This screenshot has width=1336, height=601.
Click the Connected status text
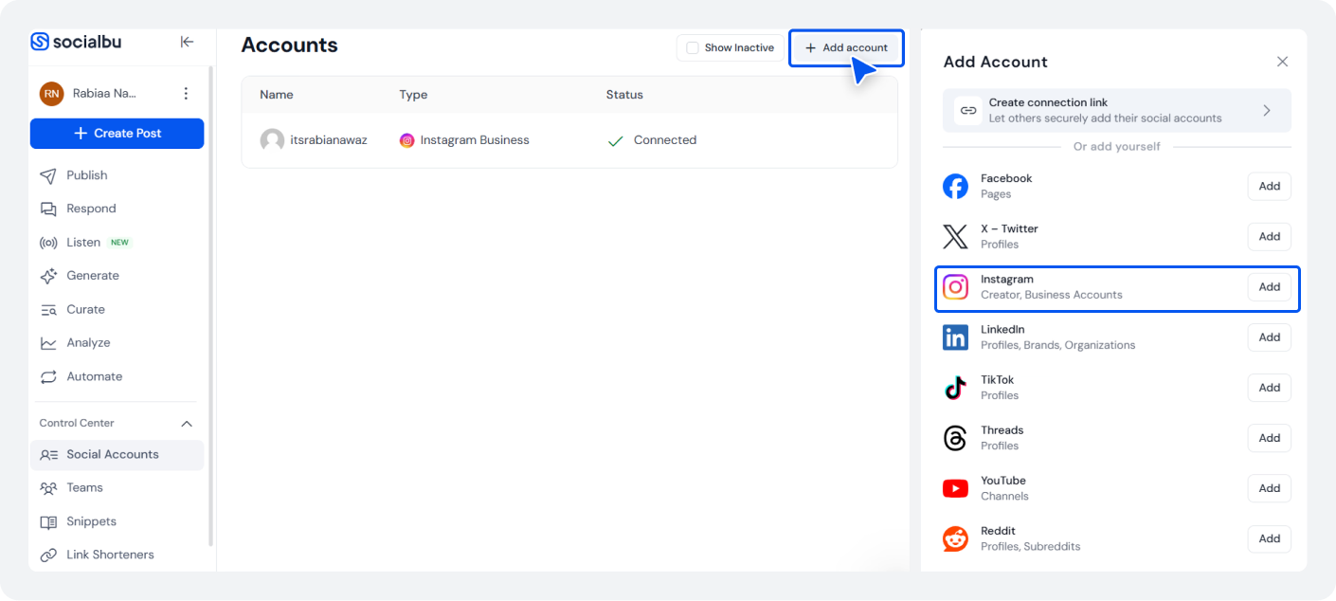pos(665,140)
